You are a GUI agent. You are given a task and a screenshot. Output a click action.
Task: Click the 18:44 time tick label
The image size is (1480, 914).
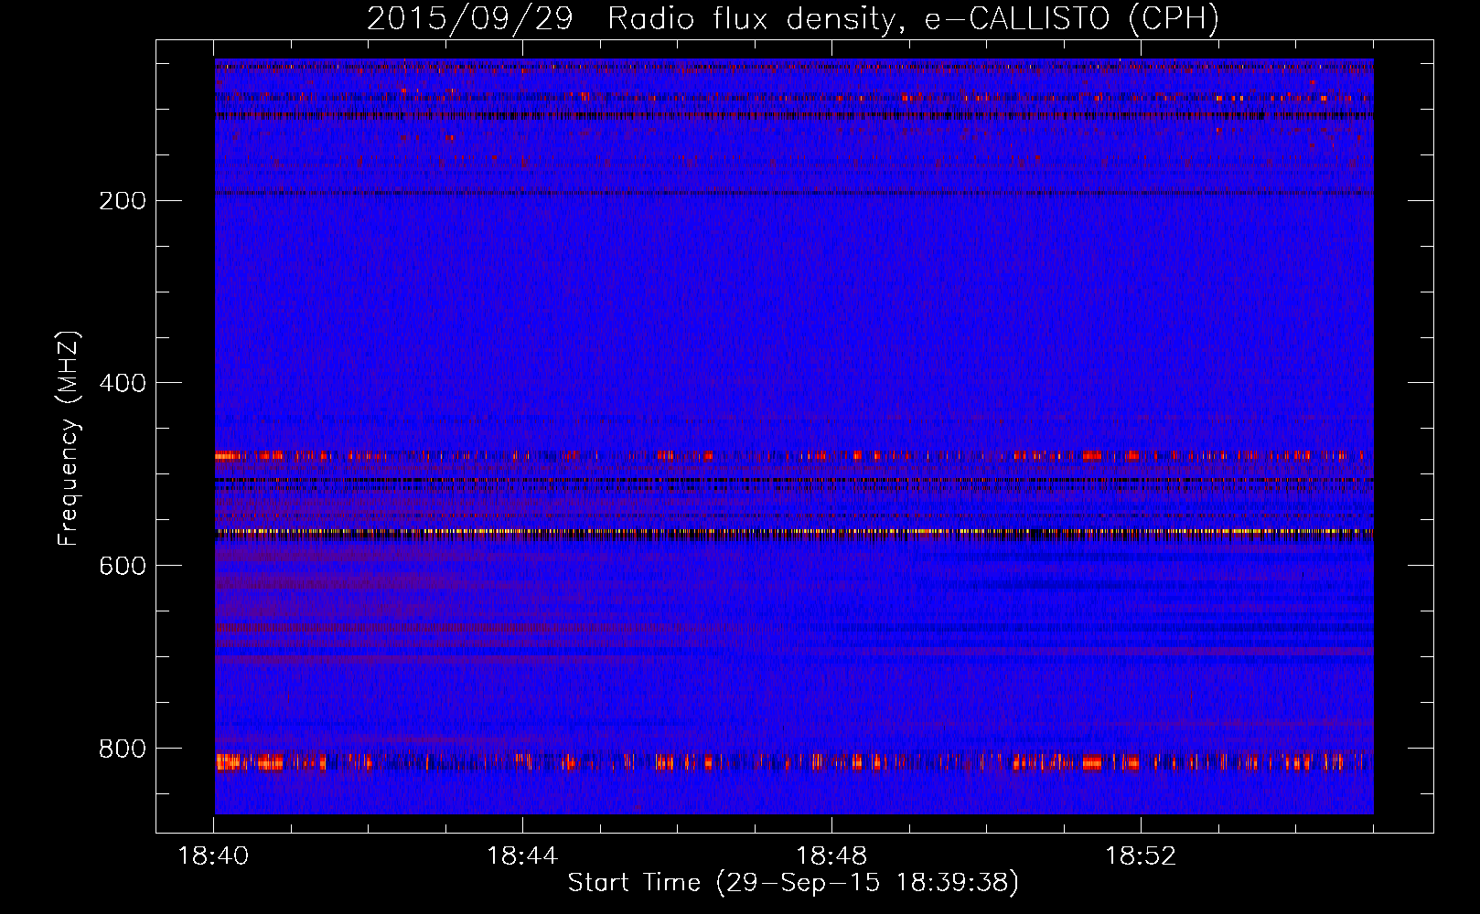[x=522, y=856]
